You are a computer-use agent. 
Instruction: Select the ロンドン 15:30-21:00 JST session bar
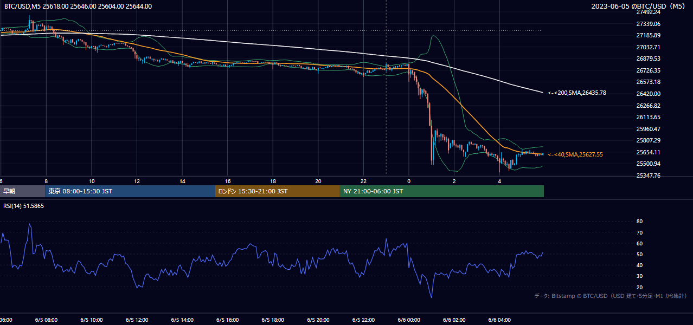coord(278,191)
